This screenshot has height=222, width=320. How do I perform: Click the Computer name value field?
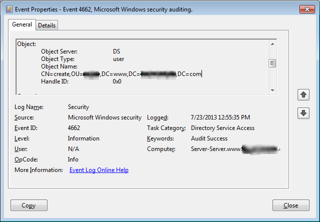[x=235, y=149]
